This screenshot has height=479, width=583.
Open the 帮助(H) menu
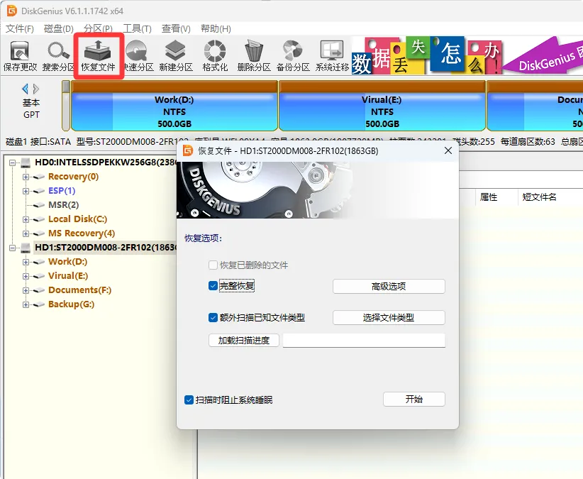pos(216,28)
